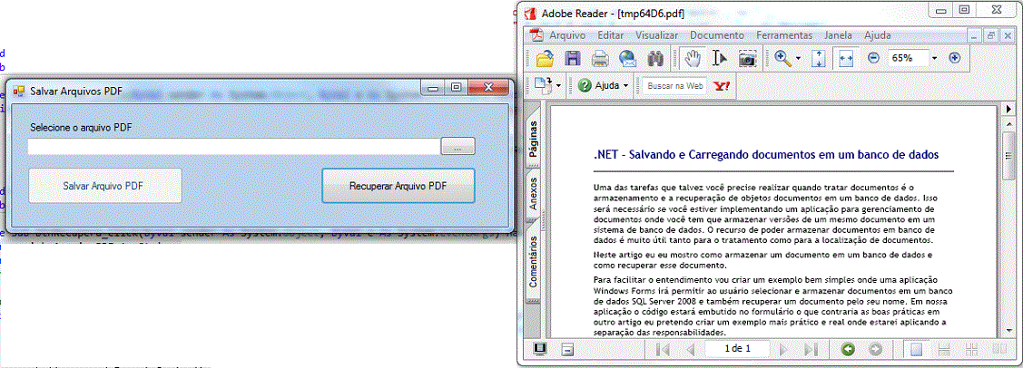Go to last page in Adobe Reader
This screenshot has width=1023, height=368.
pos(811,350)
